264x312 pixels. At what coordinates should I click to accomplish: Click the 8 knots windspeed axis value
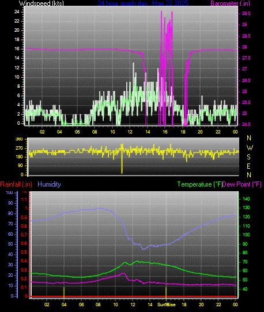[18, 86]
